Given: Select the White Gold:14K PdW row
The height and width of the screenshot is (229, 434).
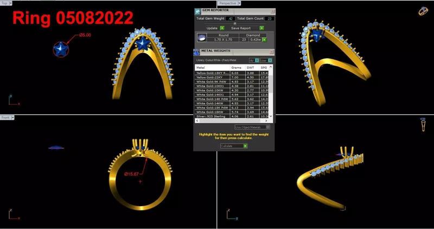Looking at the screenshot, I should pos(232,99).
